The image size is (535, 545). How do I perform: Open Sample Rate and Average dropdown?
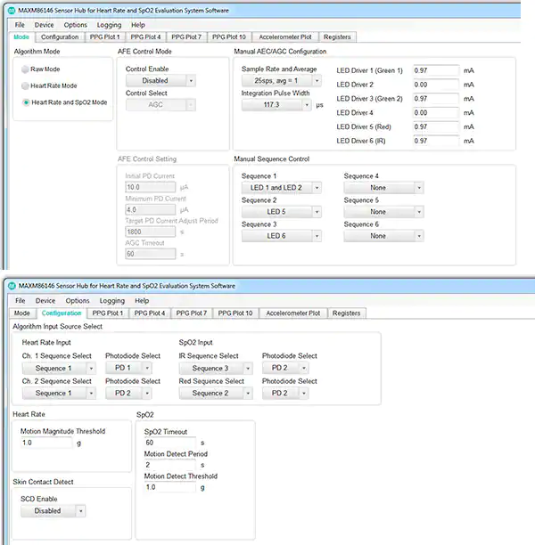[x=281, y=81]
